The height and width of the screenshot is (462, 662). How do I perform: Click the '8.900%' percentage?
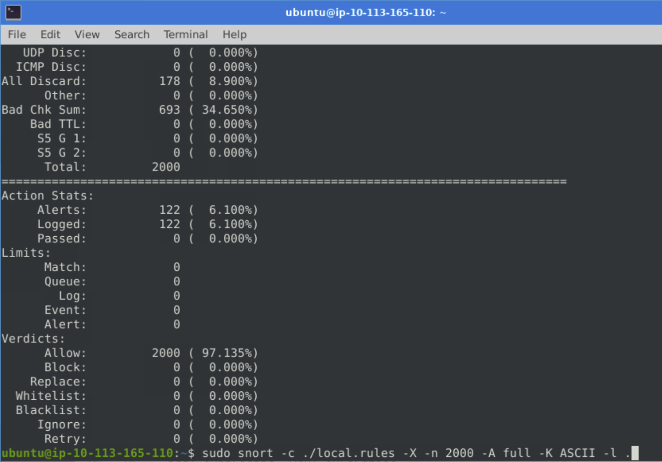[230, 81]
